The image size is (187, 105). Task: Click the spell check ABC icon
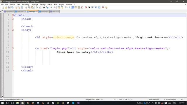[x=103, y=8]
